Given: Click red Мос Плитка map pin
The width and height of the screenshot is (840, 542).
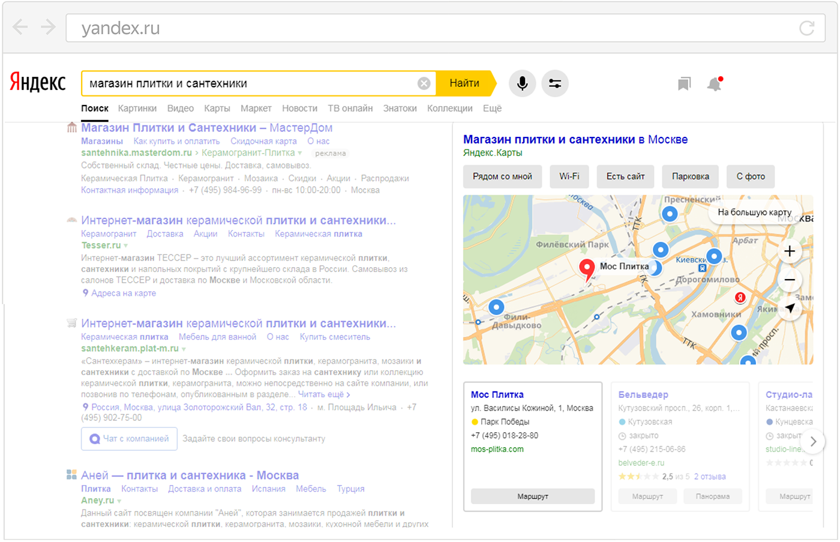Looking at the screenshot, I should pyautogui.click(x=587, y=270).
